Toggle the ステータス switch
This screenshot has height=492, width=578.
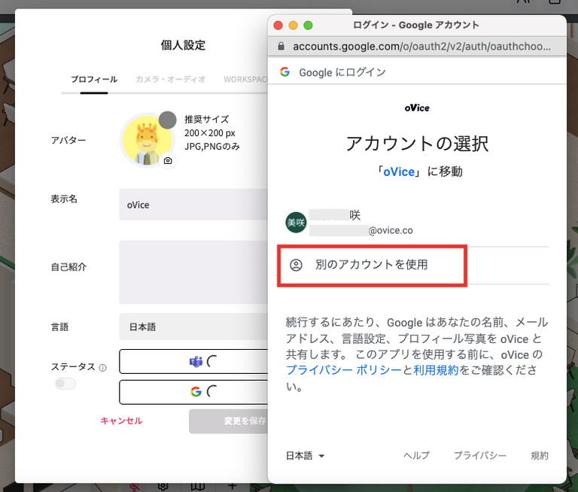tap(65, 383)
